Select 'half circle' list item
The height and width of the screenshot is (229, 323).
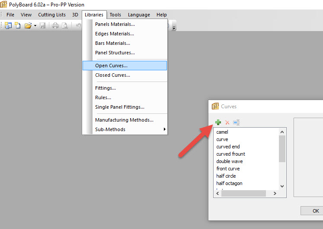tap(226, 176)
